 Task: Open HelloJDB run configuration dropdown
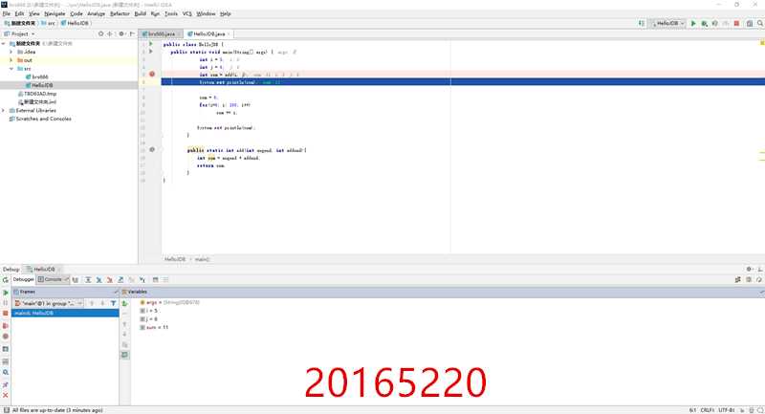point(667,23)
